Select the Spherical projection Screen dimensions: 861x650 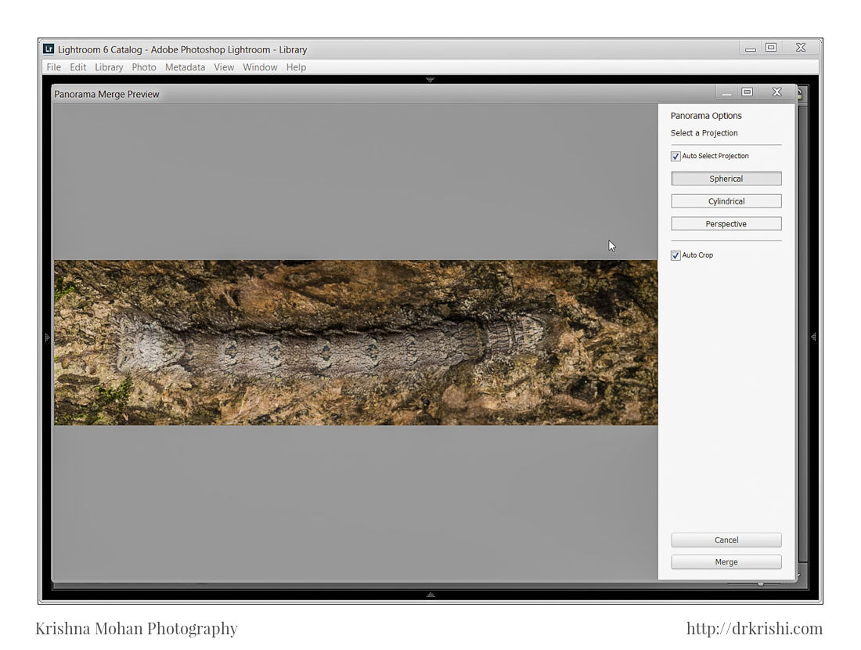tap(726, 179)
